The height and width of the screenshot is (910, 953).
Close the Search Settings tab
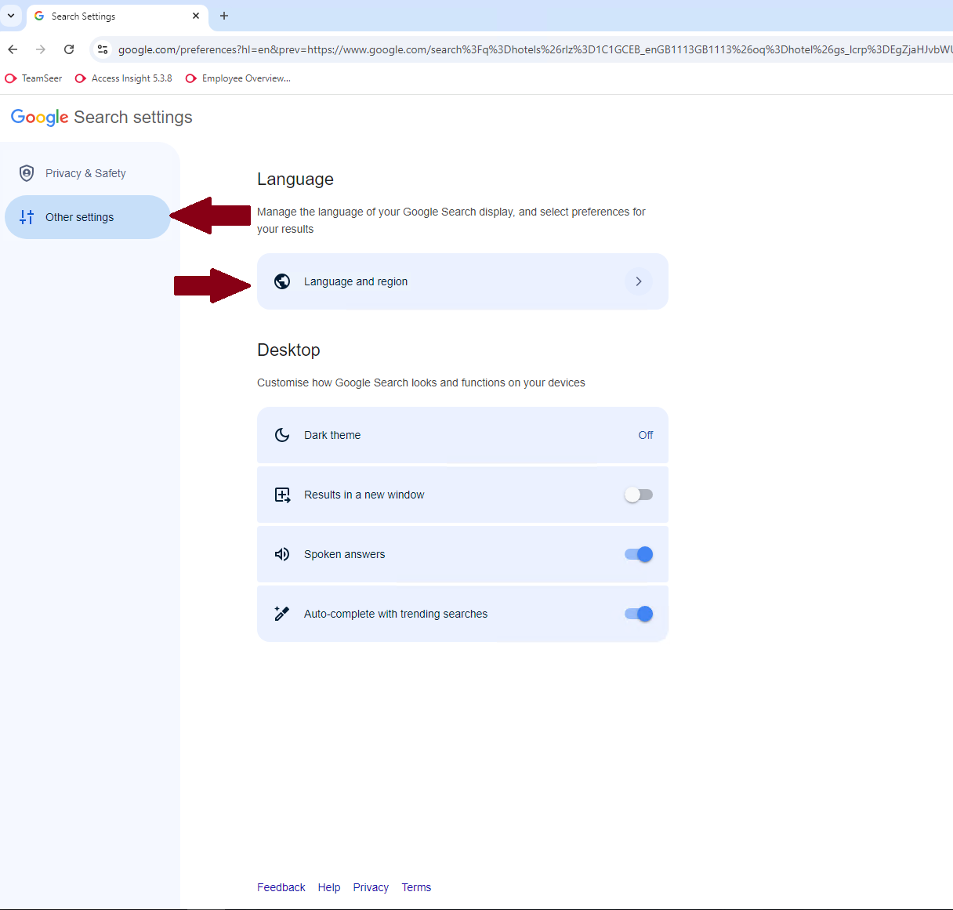pos(196,16)
